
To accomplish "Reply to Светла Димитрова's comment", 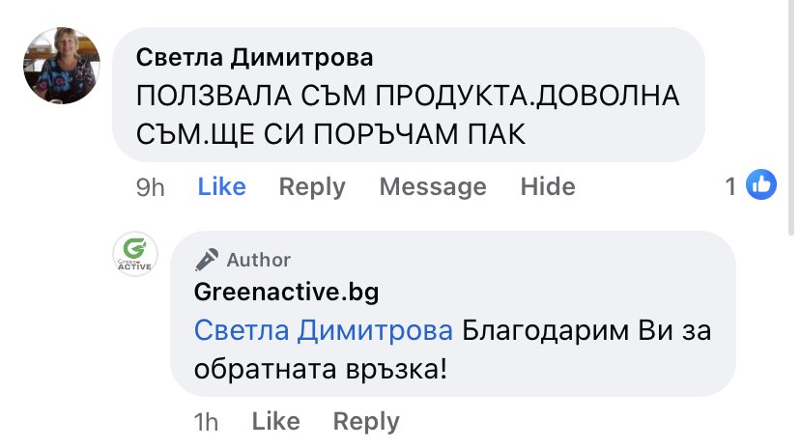I will click(x=312, y=187).
